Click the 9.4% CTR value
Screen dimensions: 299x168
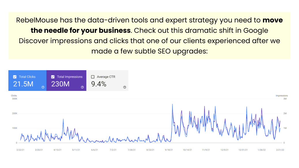(98, 83)
